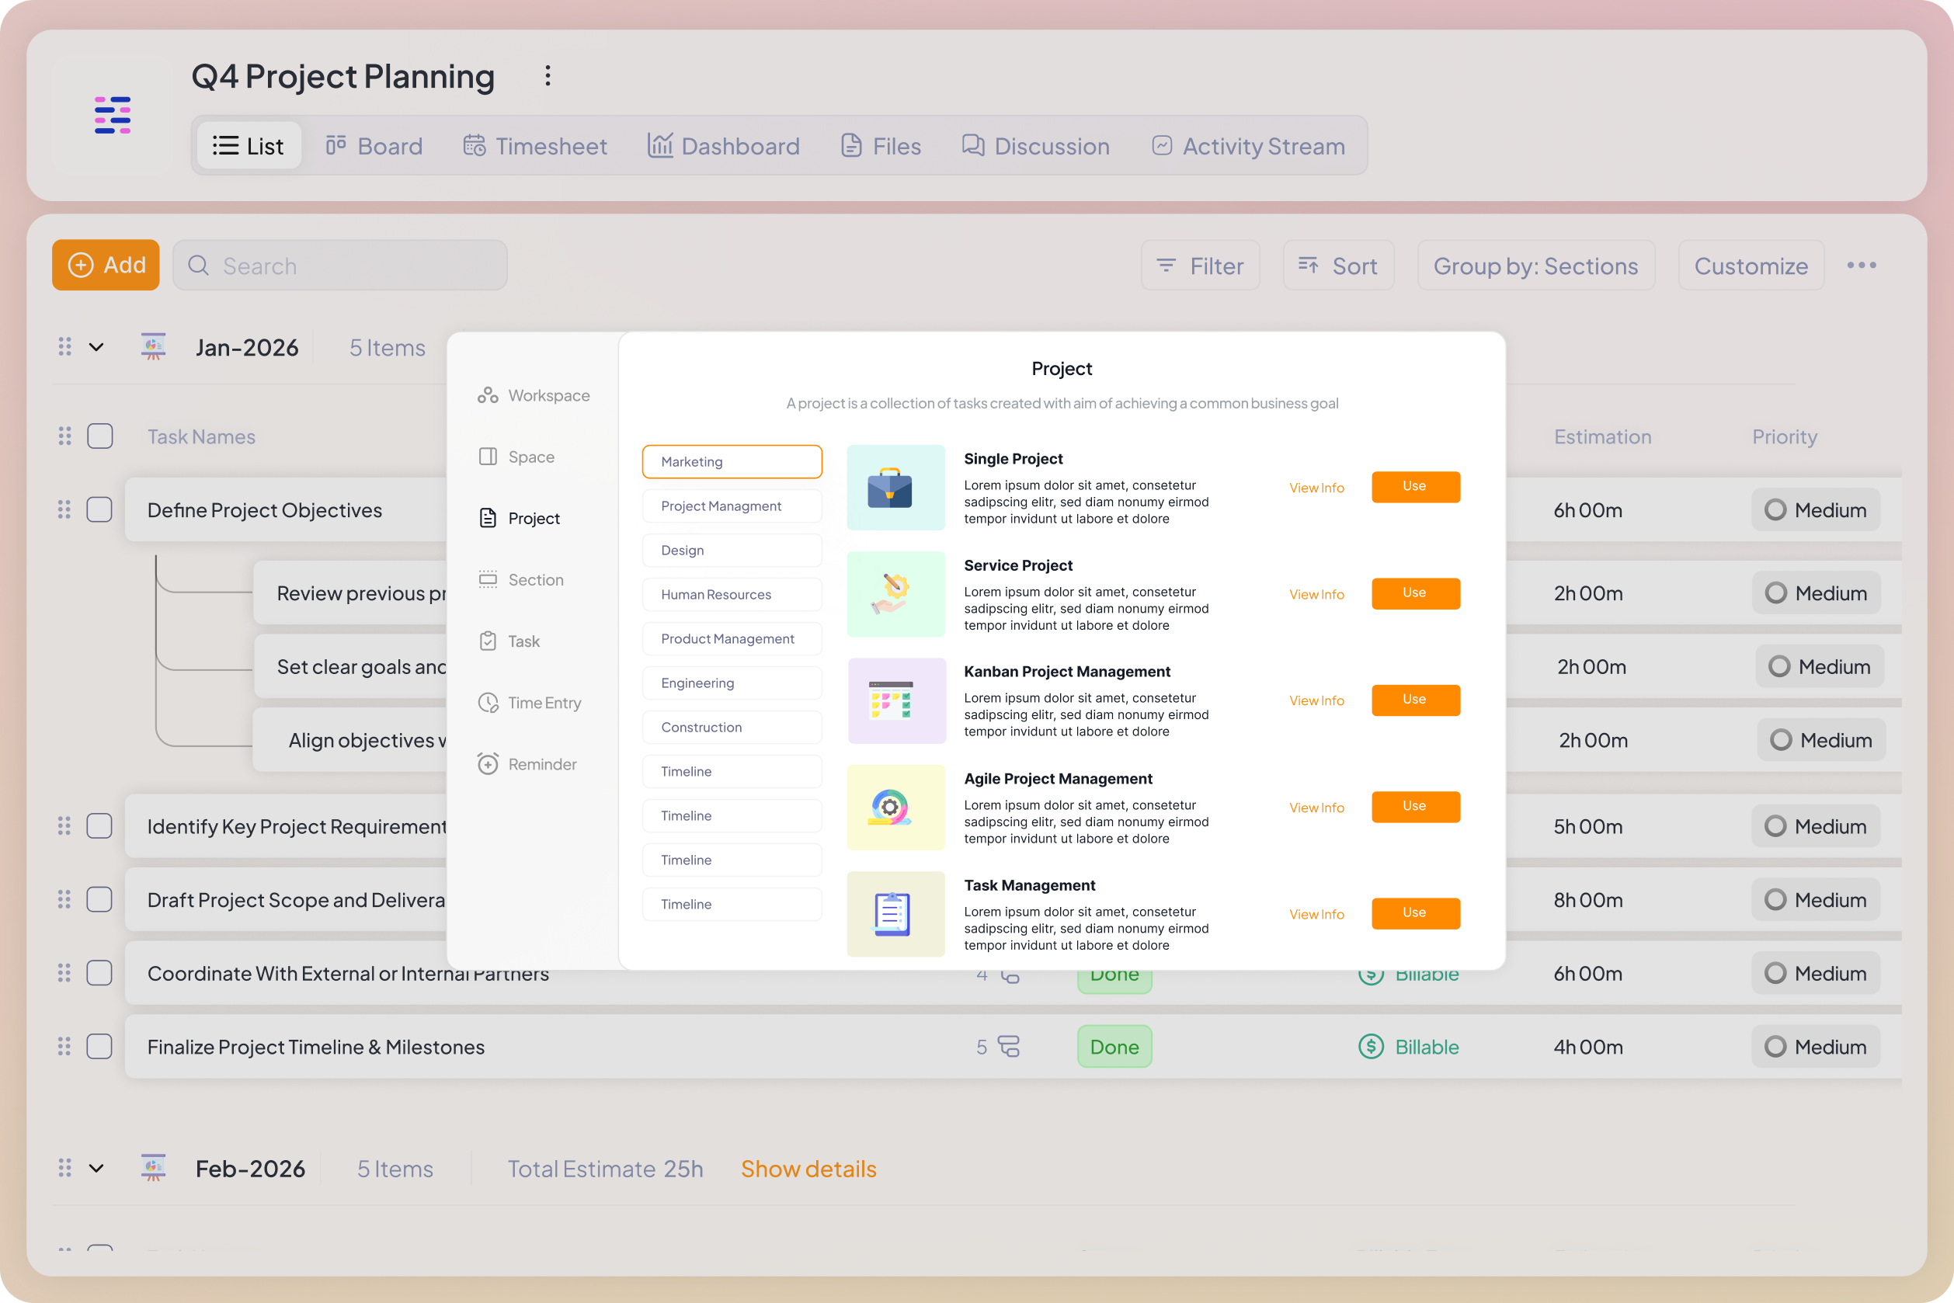Switch to the Board tab
Image resolution: width=1954 pixels, height=1303 pixels.
374,145
